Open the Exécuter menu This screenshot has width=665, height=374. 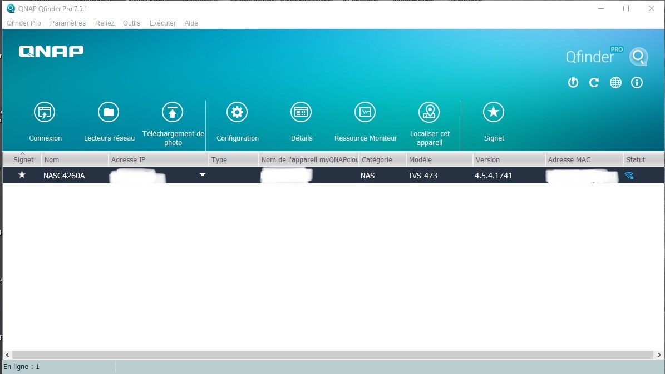click(x=163, y=23)
